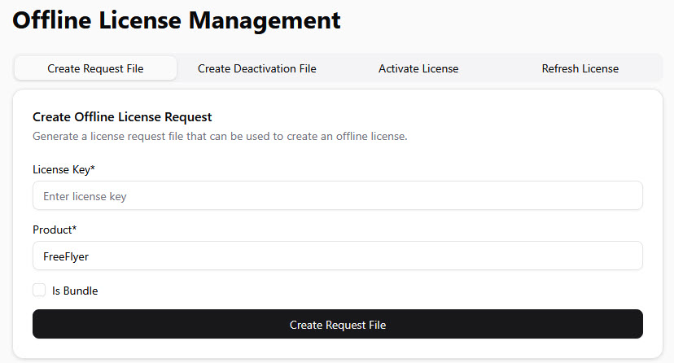The height and width of the screenshot is (363, 674).
Task: Click the FreeFlyer text in Product box
Action: pyautogui.click(x=66, y=256)
